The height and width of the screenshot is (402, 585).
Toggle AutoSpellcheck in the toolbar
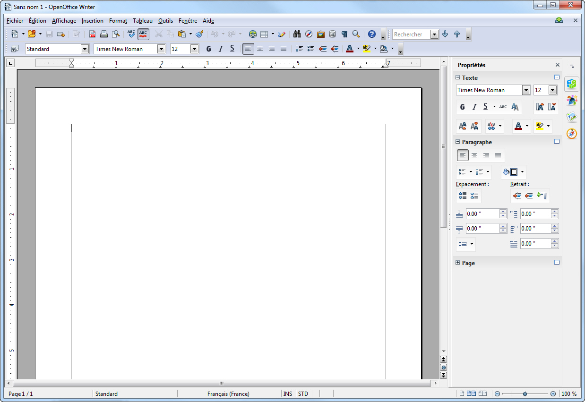143,34
